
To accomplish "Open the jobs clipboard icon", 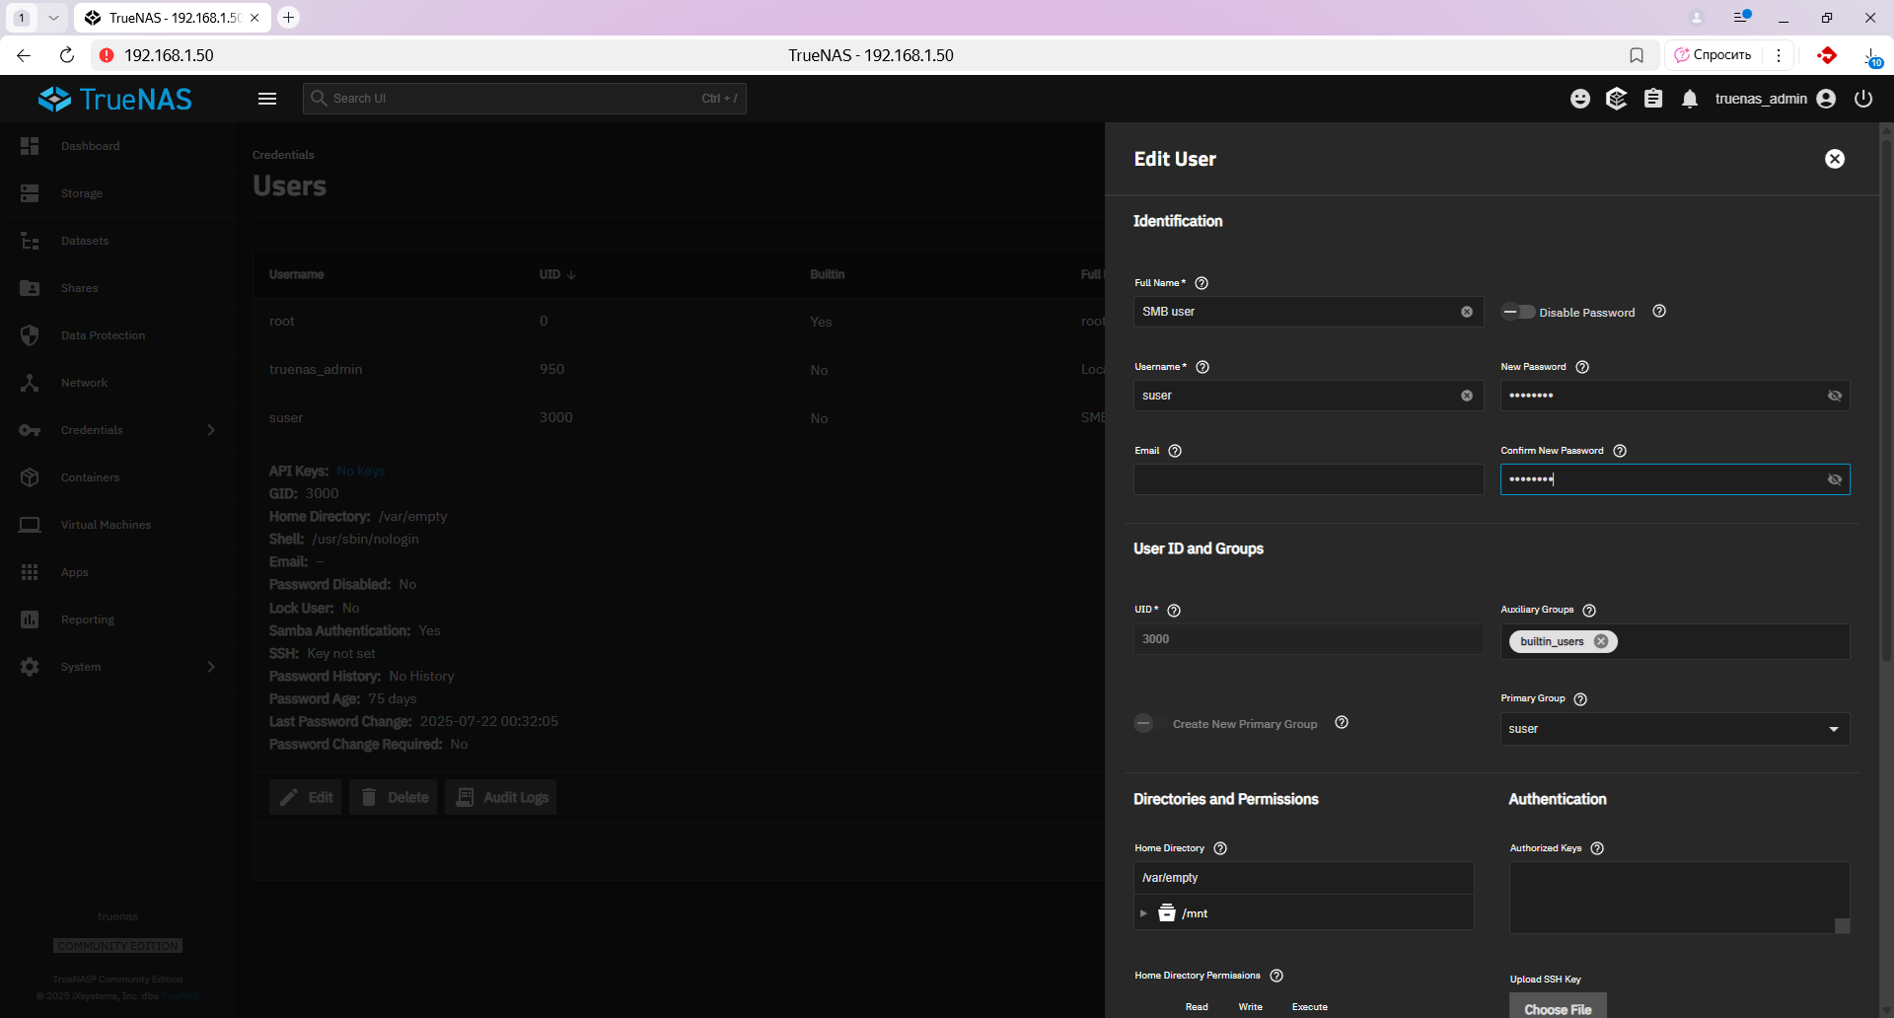I will tap(1653, 99).
